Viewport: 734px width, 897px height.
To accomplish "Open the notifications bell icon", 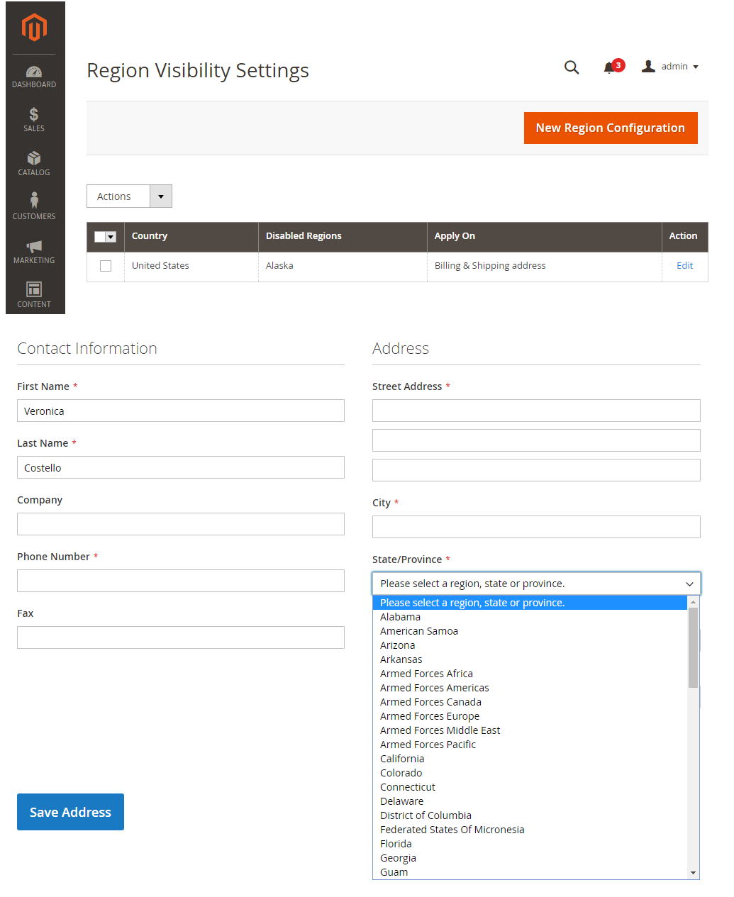I will click(x=609, y=67).
